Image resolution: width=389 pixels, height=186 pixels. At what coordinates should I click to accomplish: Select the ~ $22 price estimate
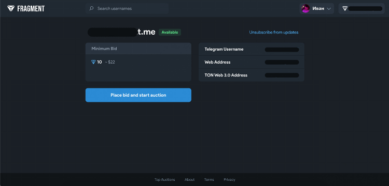110,62
